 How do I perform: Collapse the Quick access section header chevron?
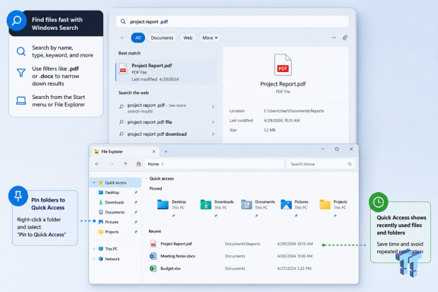point(146,178)
